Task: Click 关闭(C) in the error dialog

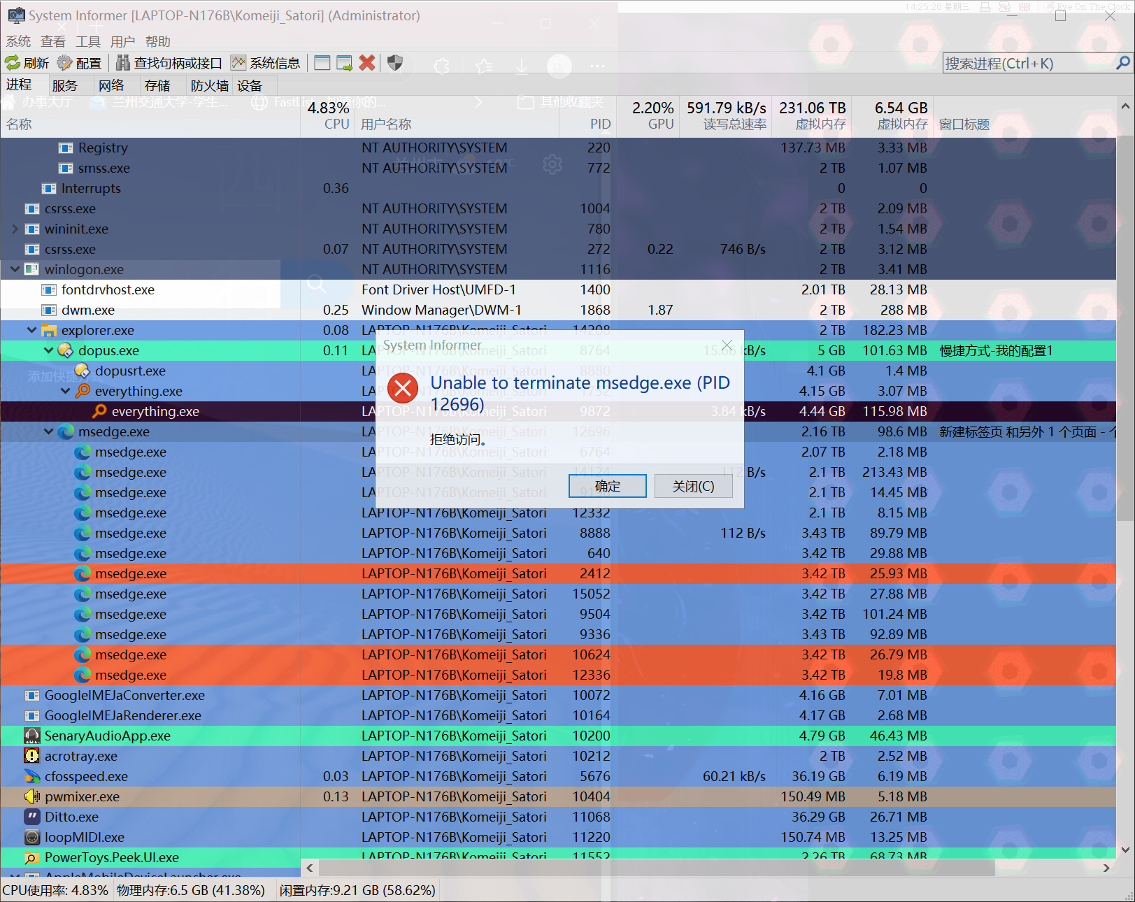Action: [x=693, y=486]
